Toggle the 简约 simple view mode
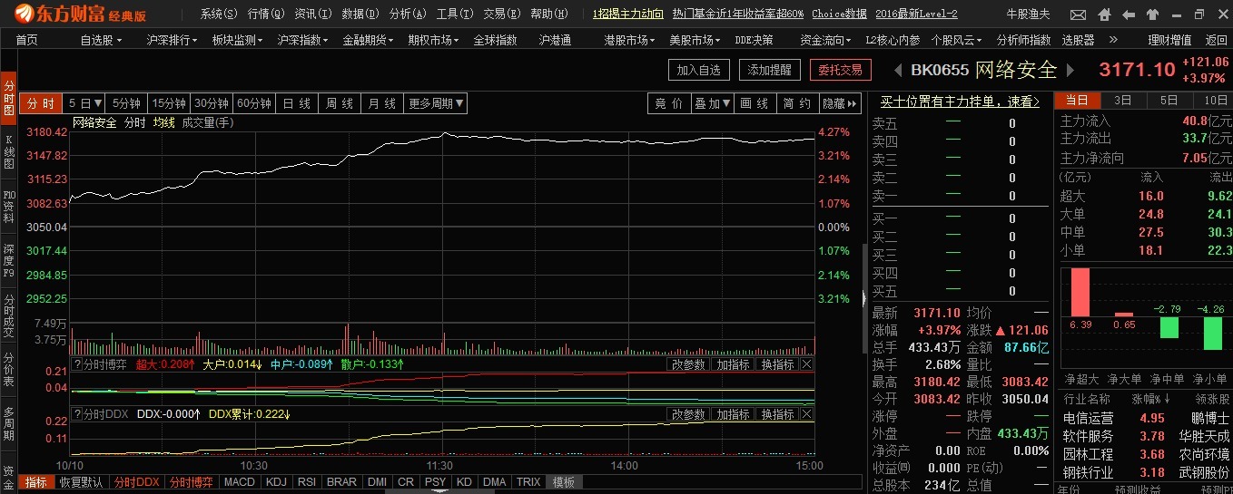This screenshot has width=1233, height=494. click(x=796, y=103)
